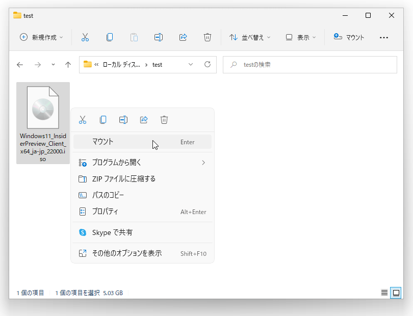Go up one folder level
The width and height of the screenshot is (413, 316).
point(68,65)
